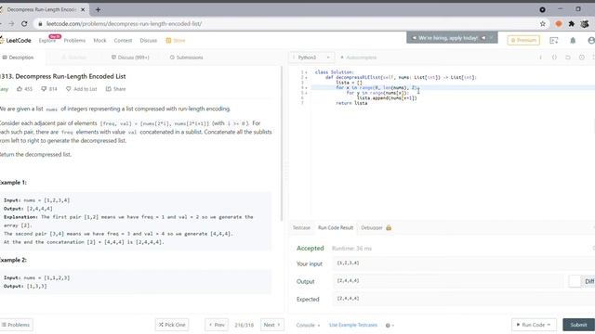This screenshot has width=595, height=334.
Task: Open the Run Code Result tab
Action: click(336, 227)
